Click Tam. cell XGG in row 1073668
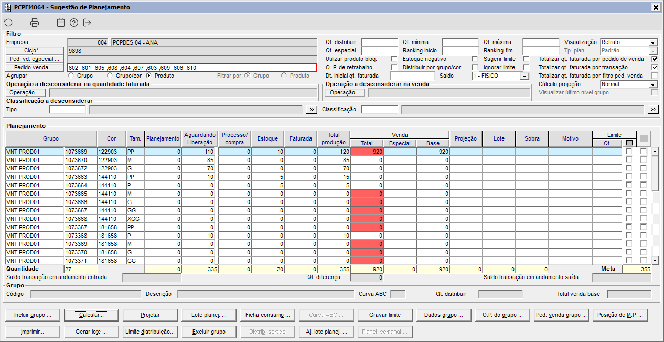Image resolution: width=664 pixels, height=342 pixels. click(135, 219)
